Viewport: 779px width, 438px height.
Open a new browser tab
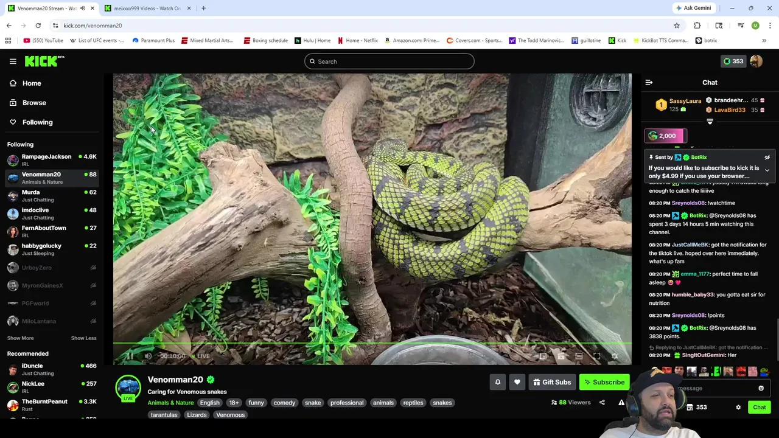click(x=203, y=9)
